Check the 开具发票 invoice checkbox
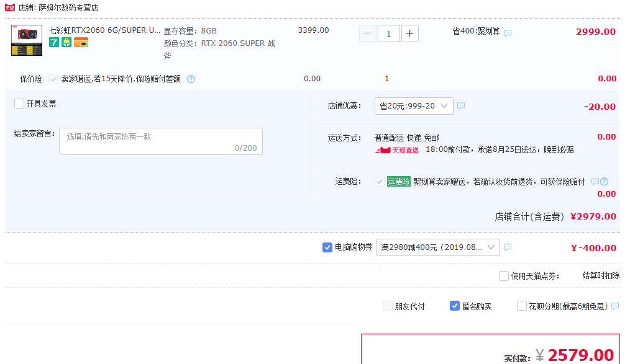This screenshot has width=630, height=364. click(19, 104)
